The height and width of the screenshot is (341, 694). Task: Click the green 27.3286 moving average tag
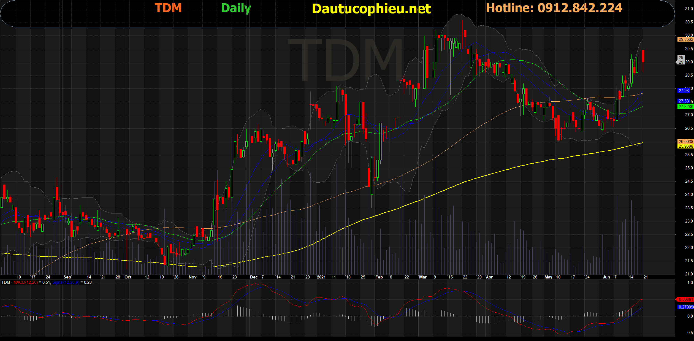(x=685, y=106)
